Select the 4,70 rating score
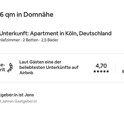124x124 pixels. (x=101, y=66)
